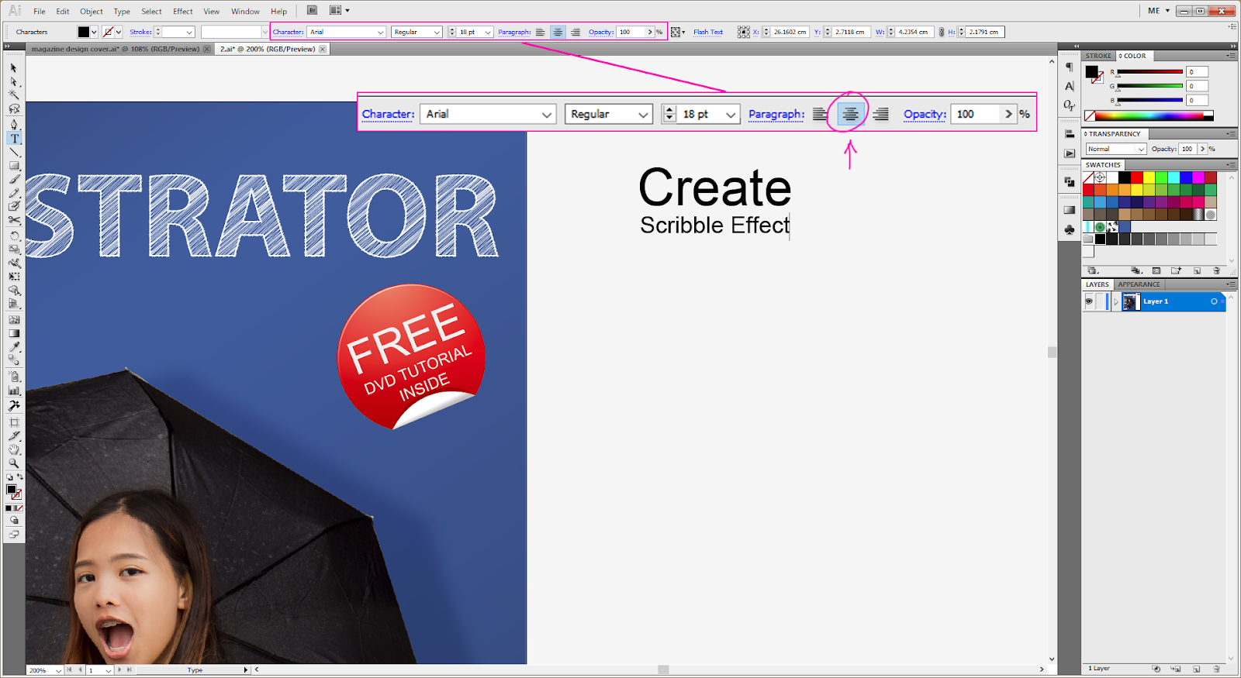Screen dimensions: 1241x678
Task: Activate the Fill box in Color panel
Action: pyautogui.click(x=1092, y=71)
